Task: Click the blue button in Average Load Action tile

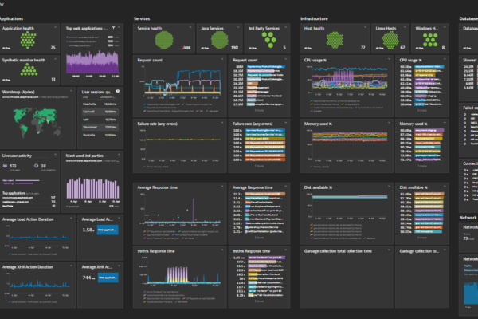Action: [x=108, y=230]
